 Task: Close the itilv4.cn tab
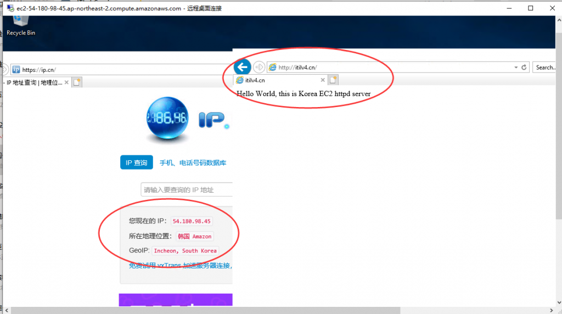tap(323, 80)
